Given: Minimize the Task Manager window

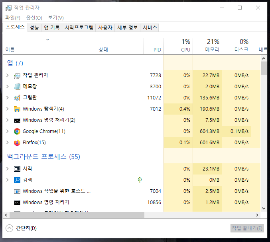Looking at the screenshot, I should (222, 8).
